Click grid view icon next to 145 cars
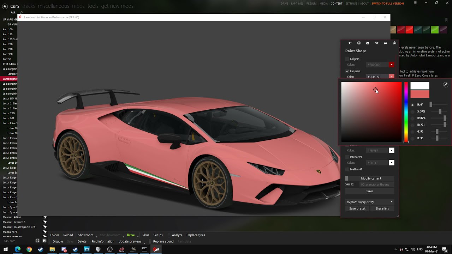Image resolution: width=452 pixels, height=254 pixels. (38, 241)
